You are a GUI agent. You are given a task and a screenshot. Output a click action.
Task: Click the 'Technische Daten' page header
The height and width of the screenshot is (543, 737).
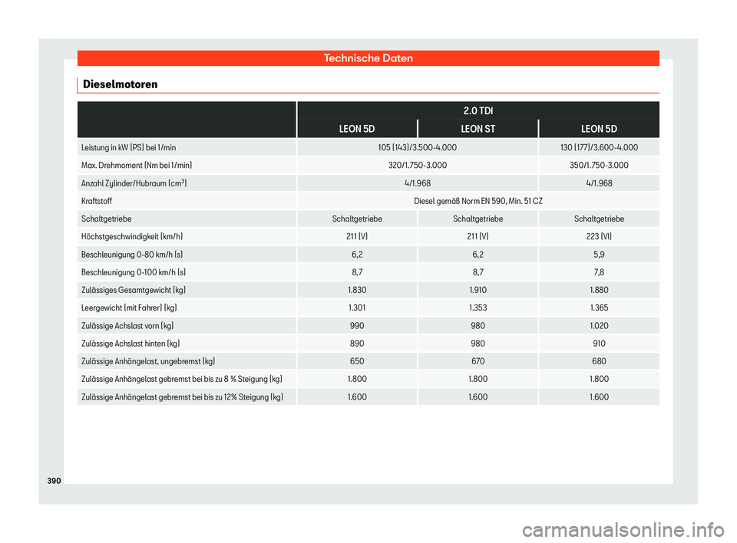point(368,58)
